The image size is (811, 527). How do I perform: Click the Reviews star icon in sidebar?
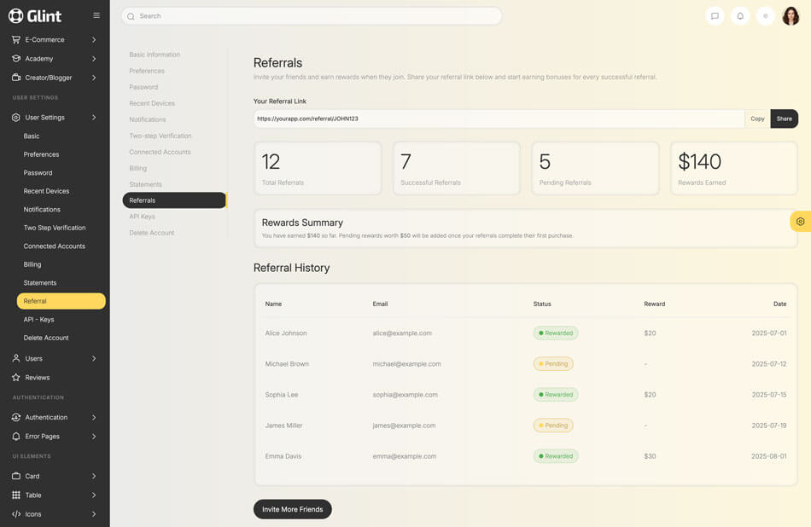(16, 377)
